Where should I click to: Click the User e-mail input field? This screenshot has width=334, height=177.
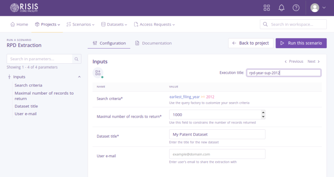click(217, 154)
